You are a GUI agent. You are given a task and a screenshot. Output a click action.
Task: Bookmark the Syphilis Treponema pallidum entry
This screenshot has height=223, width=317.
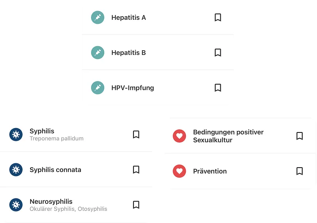[x=136, y=134]
